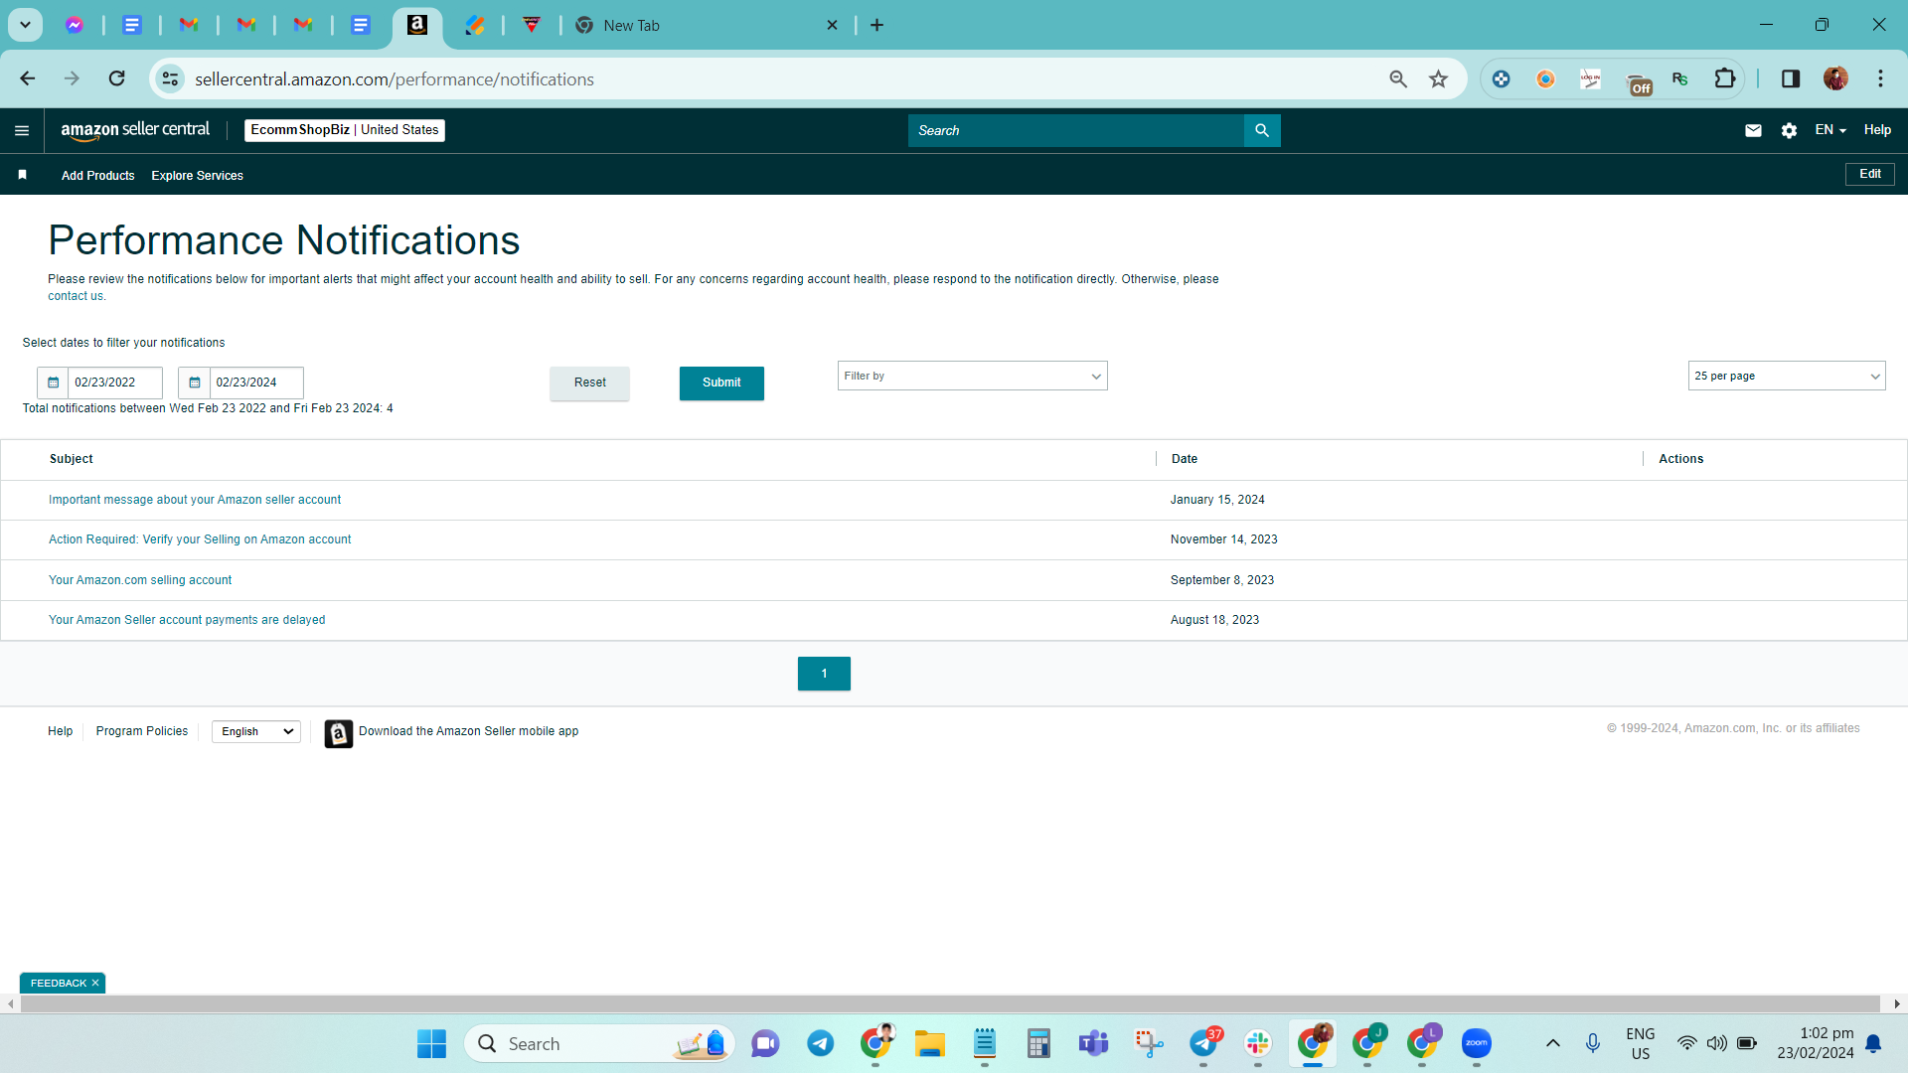
Task: Click the Edit button in navigation bar
Action: tap(1870, 174)
